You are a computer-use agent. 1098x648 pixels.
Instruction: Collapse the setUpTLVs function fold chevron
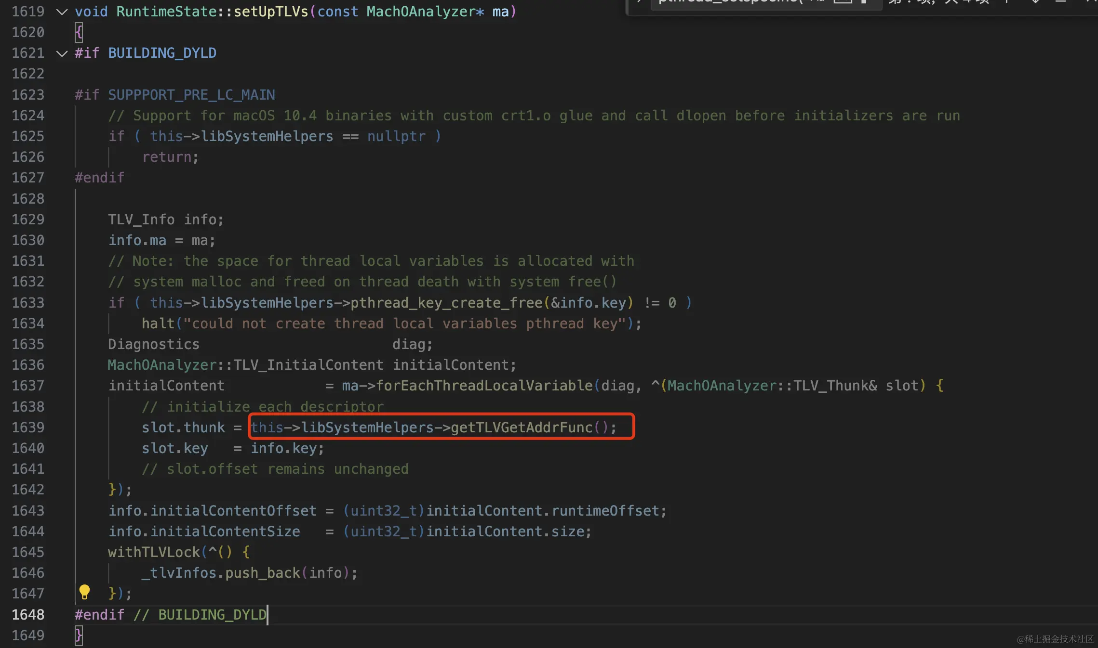[62, 12]
